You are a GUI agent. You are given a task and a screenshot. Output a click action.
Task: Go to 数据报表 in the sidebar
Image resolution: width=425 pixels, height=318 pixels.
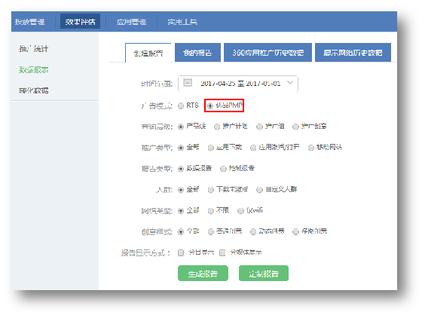pos(34,69)
